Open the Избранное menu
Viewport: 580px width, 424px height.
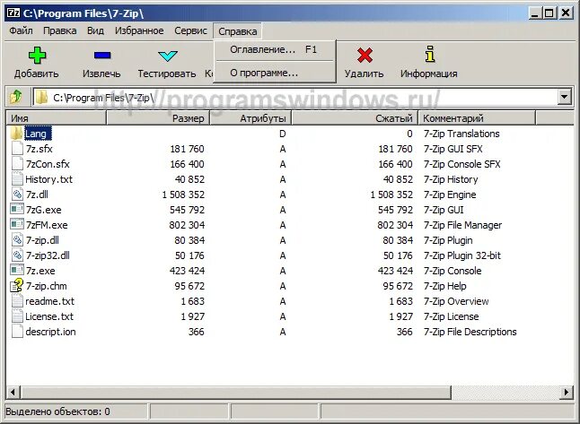[139, 30]
